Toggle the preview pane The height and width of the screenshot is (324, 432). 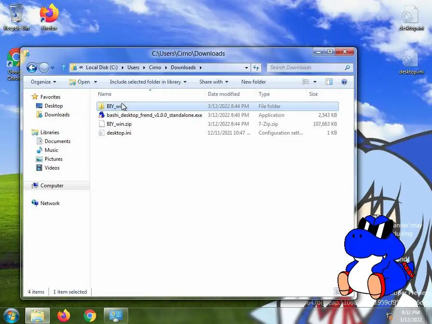[329, 82]
